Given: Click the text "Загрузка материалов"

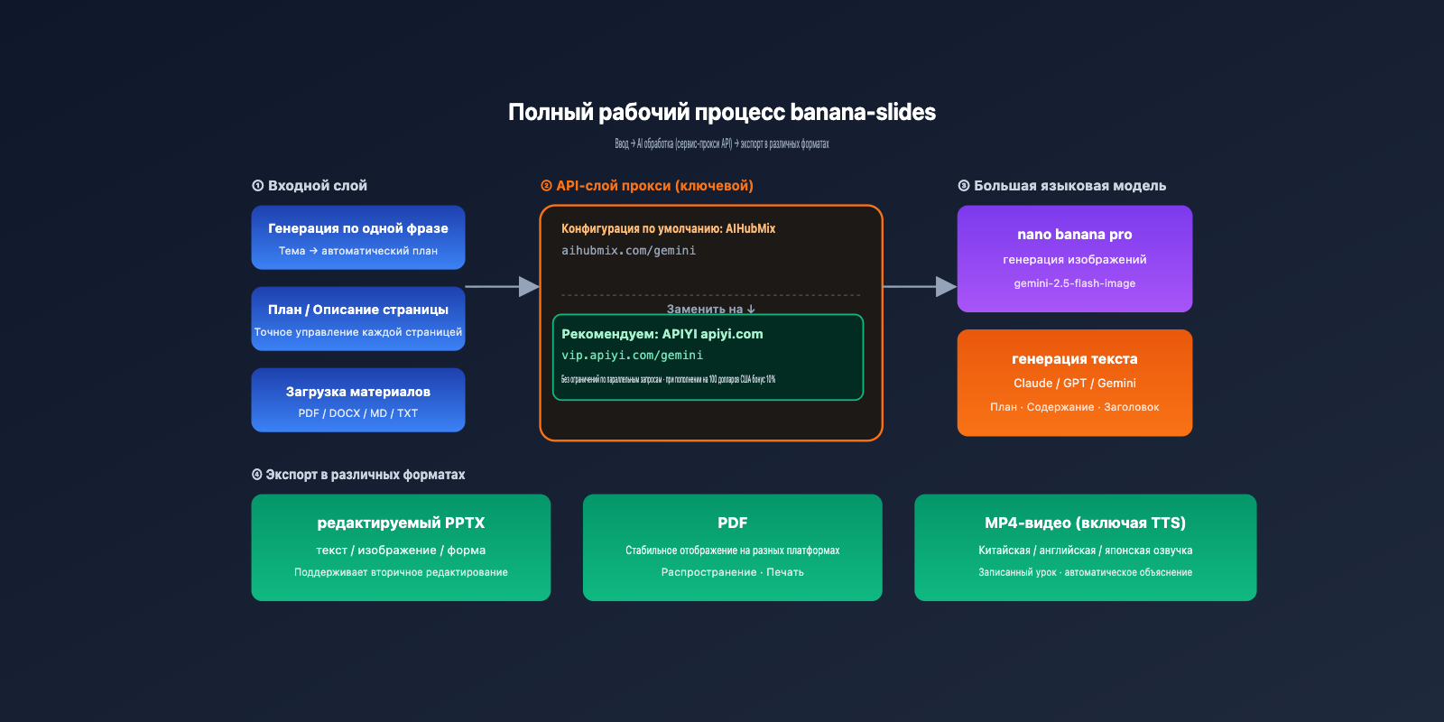Looking at the screenshot, I should [358, 392].
